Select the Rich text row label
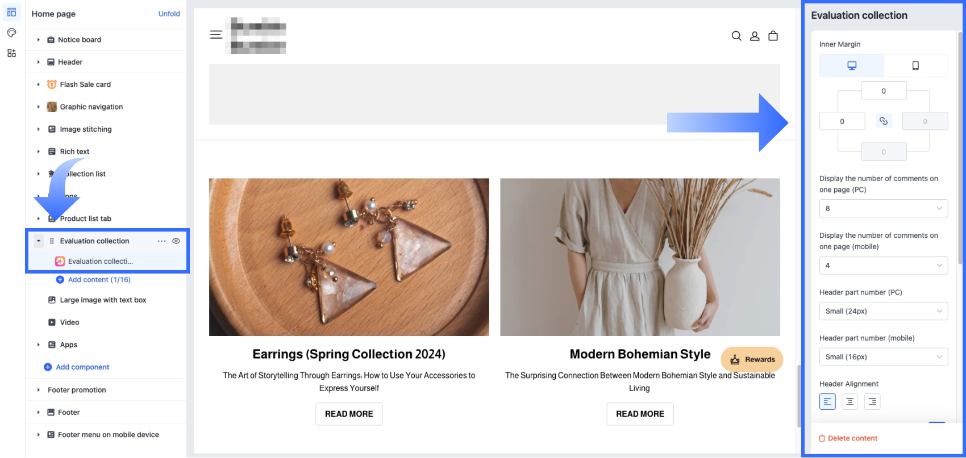The image size is (966, 458). (x=74, y=152)
